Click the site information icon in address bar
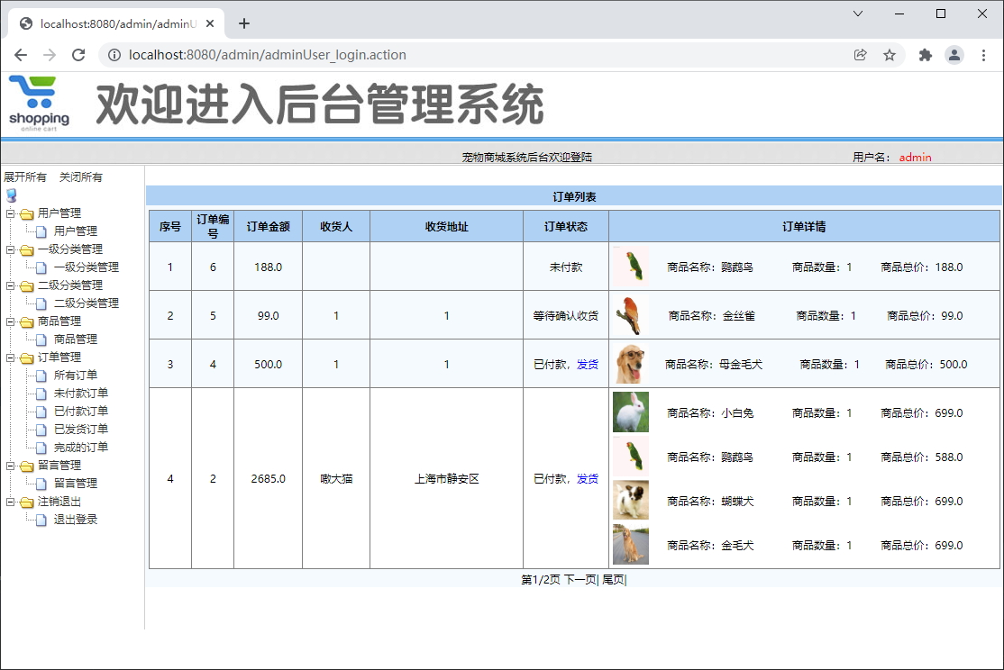 tap(114, 55)
